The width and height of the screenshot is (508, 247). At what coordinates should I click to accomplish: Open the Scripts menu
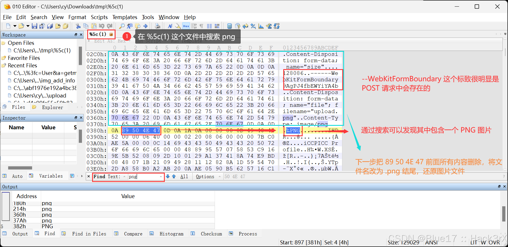tap(99, 17)
